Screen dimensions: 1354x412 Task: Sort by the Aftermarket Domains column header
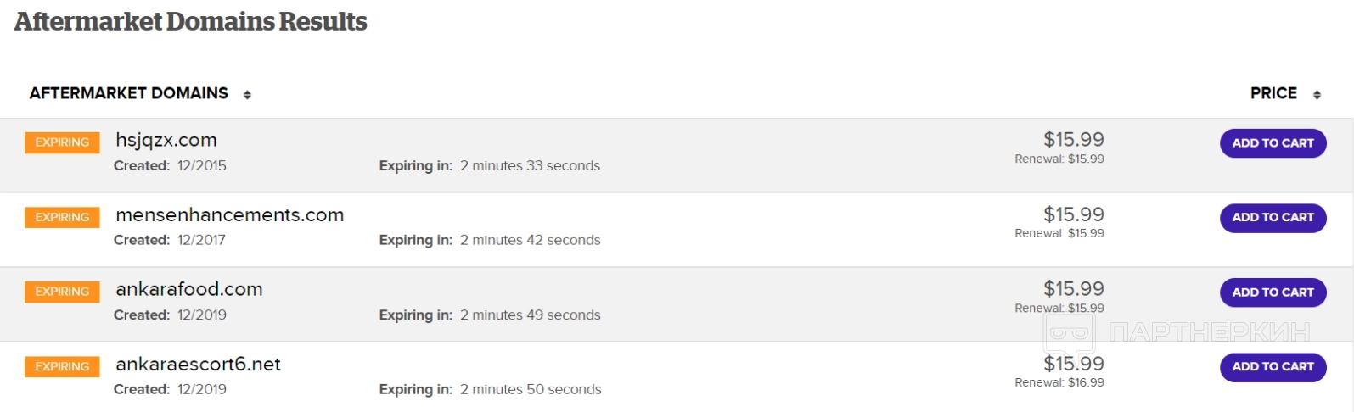[x=129, y=93]
